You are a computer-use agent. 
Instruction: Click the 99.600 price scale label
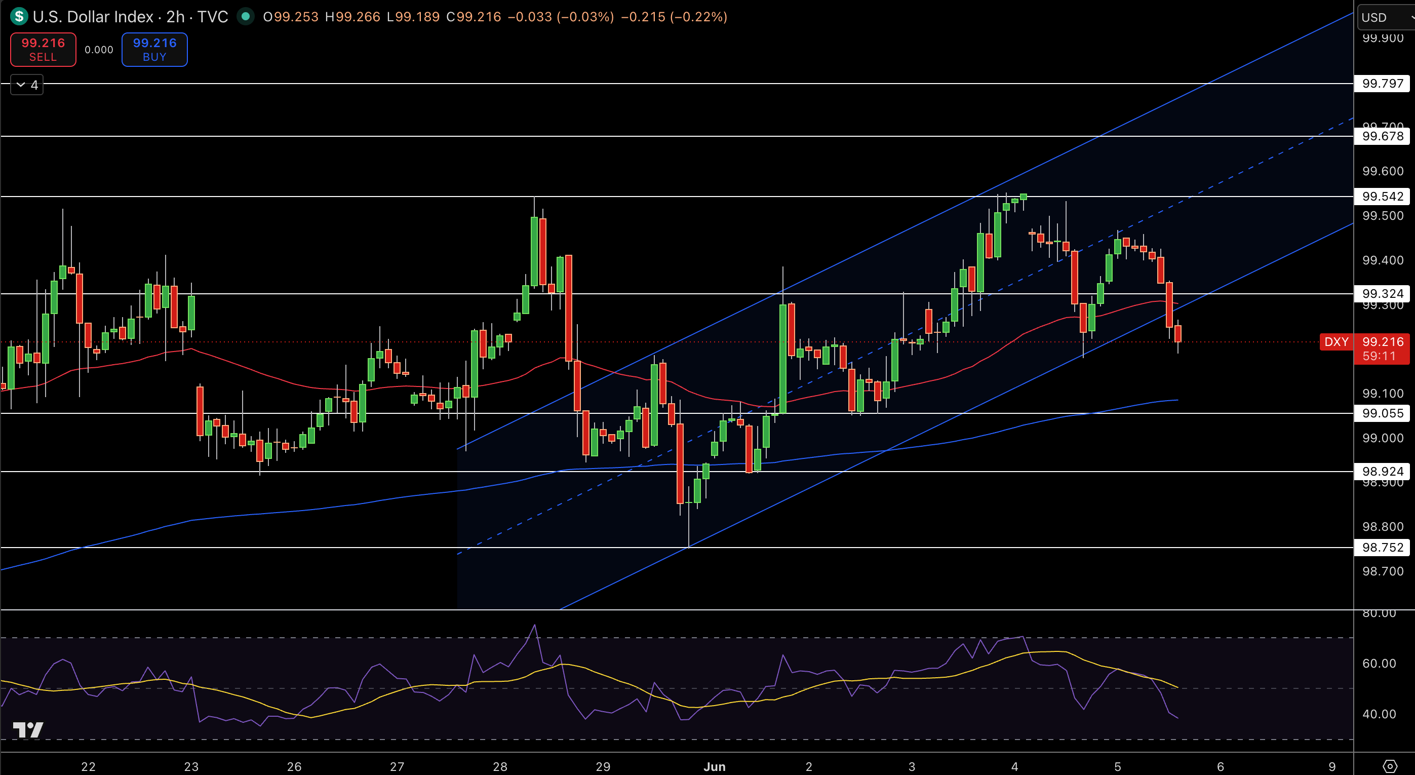[1383, 171]
